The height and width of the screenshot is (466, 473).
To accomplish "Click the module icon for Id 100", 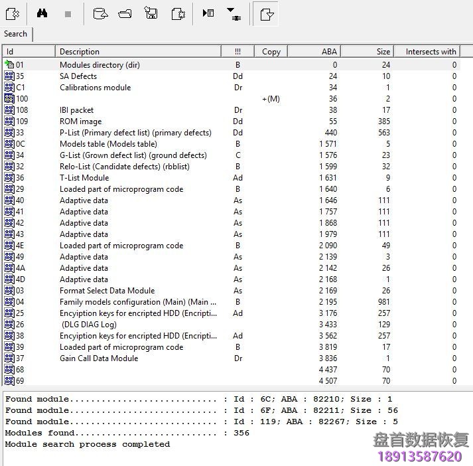I will coord(9,99).
